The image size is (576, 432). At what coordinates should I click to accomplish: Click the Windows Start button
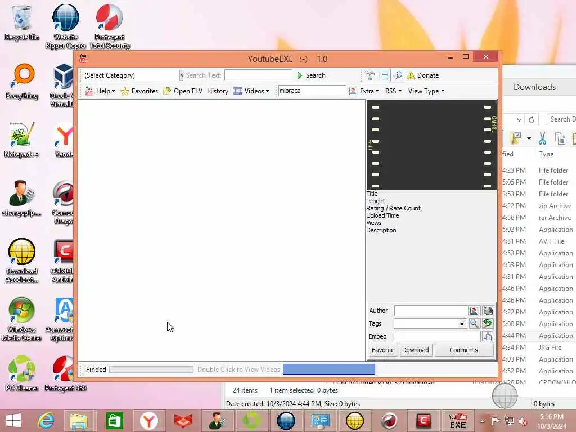click(x=13, y=421)
